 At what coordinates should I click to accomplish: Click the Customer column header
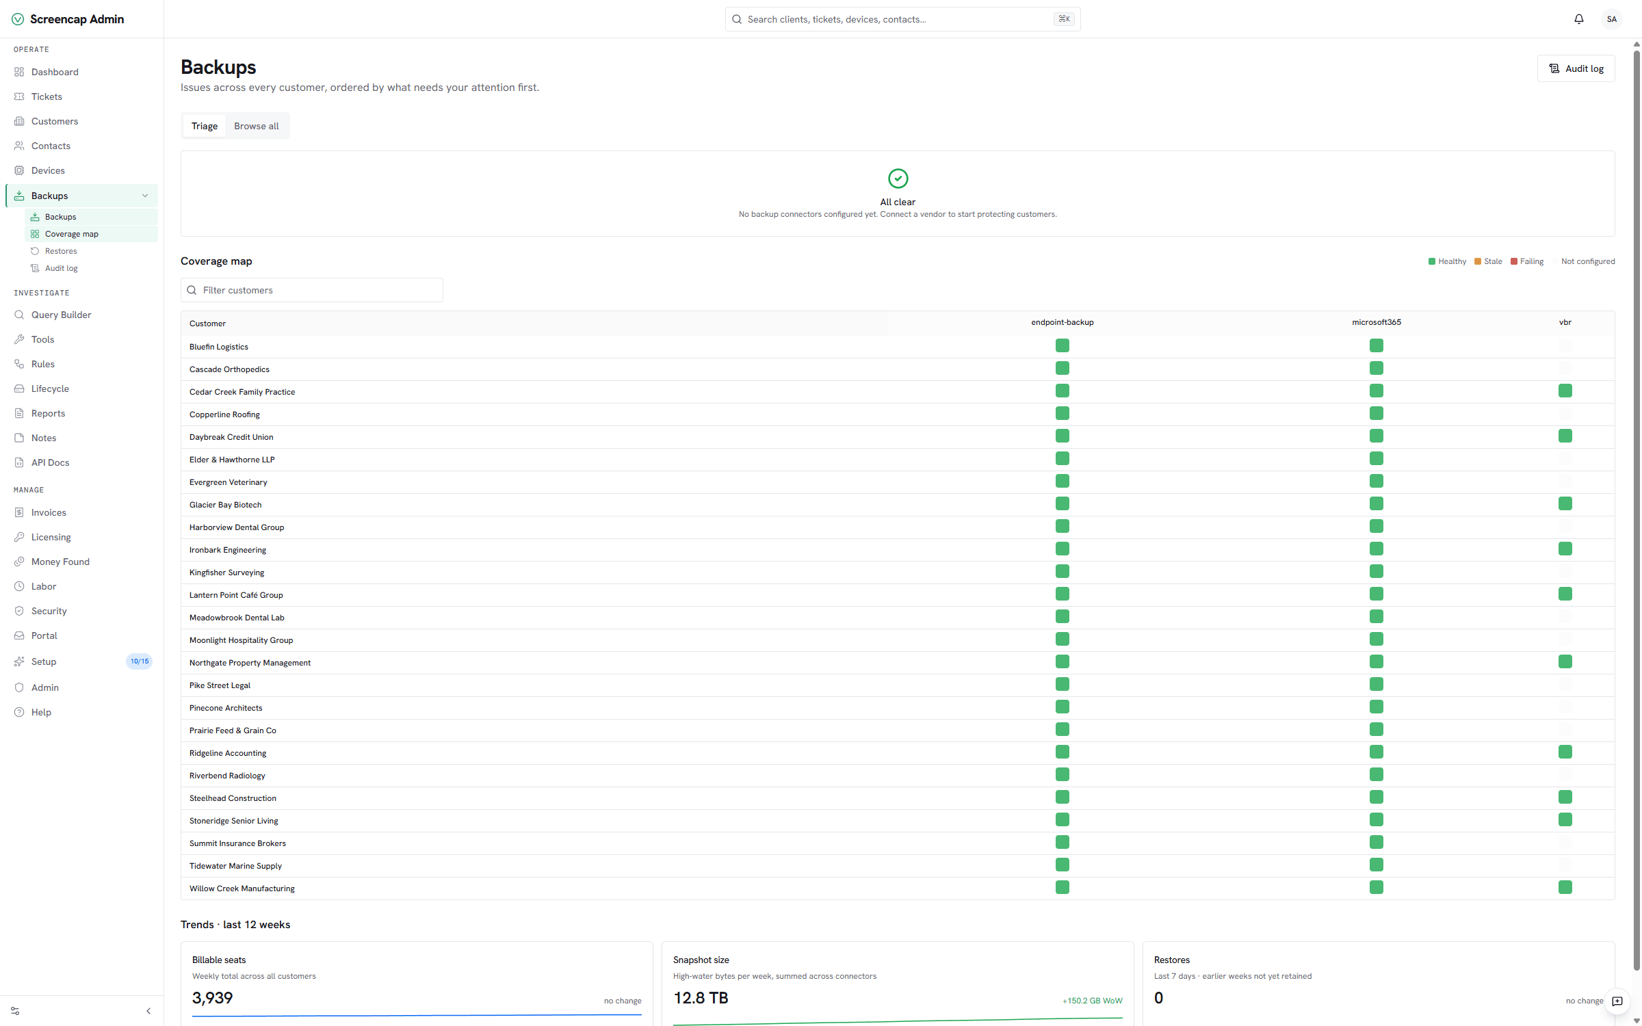pyautogui.click(x=207, y=324)
